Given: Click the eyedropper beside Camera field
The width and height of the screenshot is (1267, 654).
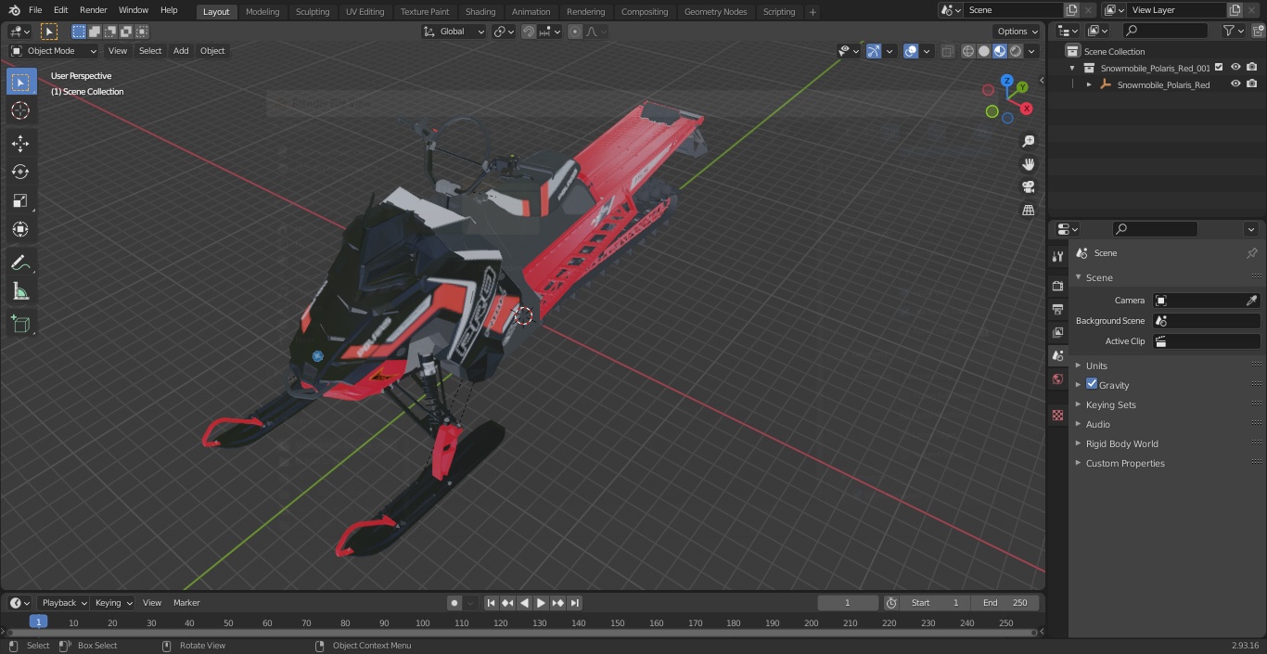Looking at the screenshot, I should click(1251, 301).
